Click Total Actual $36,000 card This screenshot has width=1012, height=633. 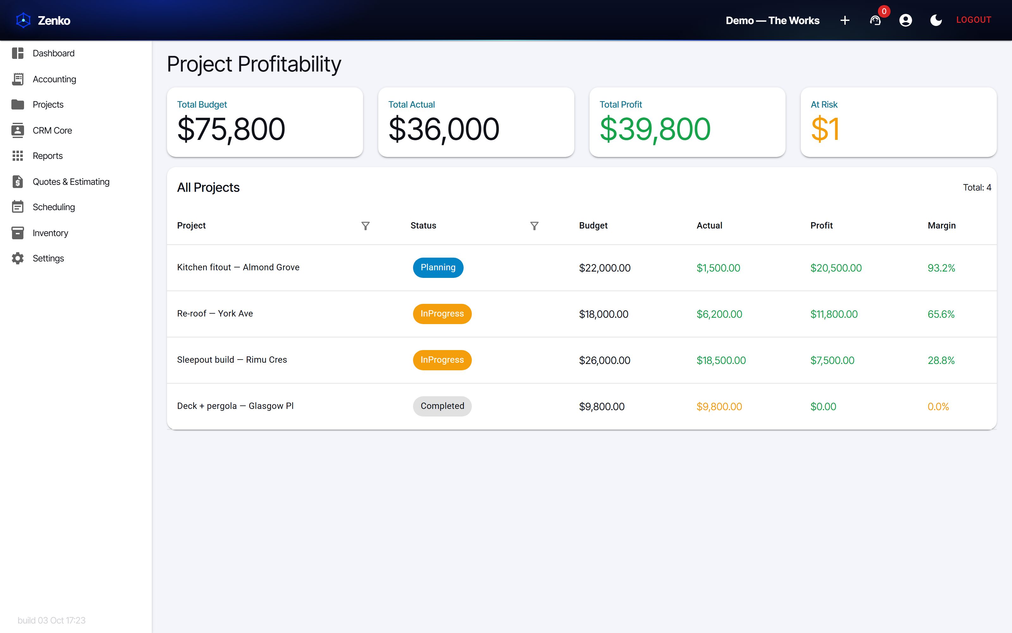(476, 122)
